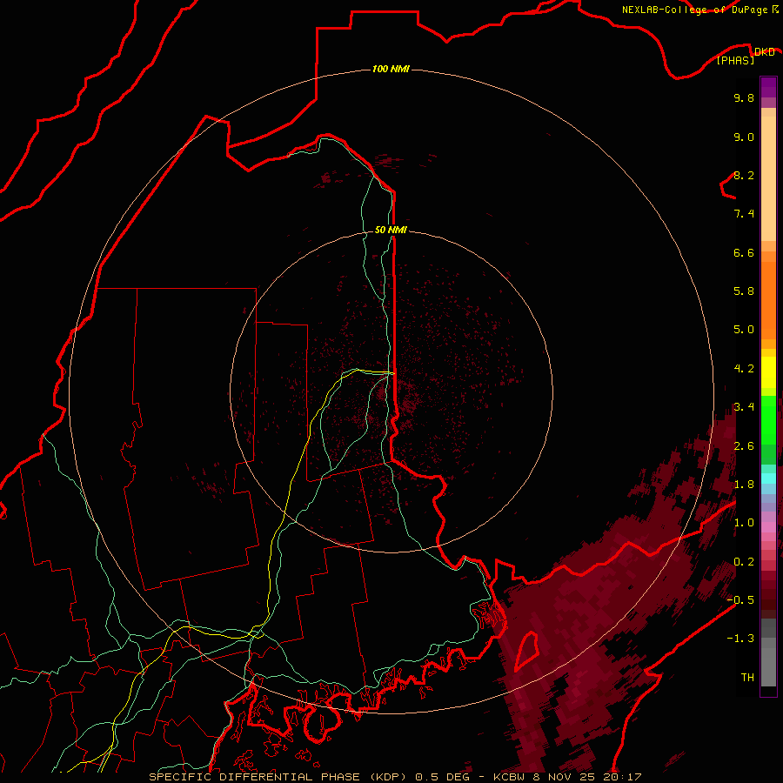The width and height of the screenshot is (783, 783).
Task: Select the 5.0 scale value
Action: [x=744, y=330]
